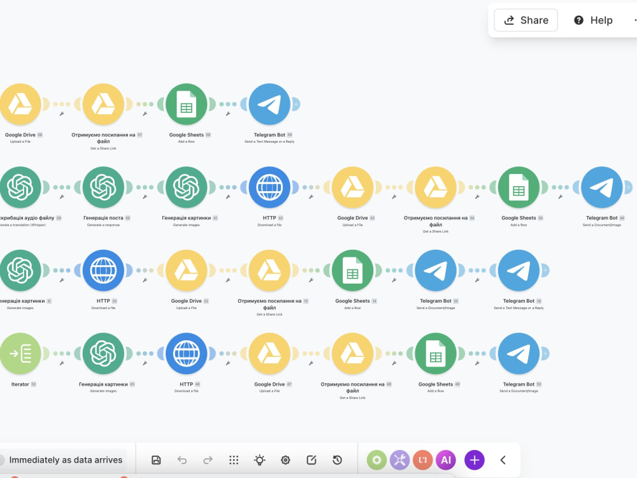Click the wrench between Google Sheets 49 and Telegram Bot 50
The image size is (637, 478).
(x=477, y=363)
